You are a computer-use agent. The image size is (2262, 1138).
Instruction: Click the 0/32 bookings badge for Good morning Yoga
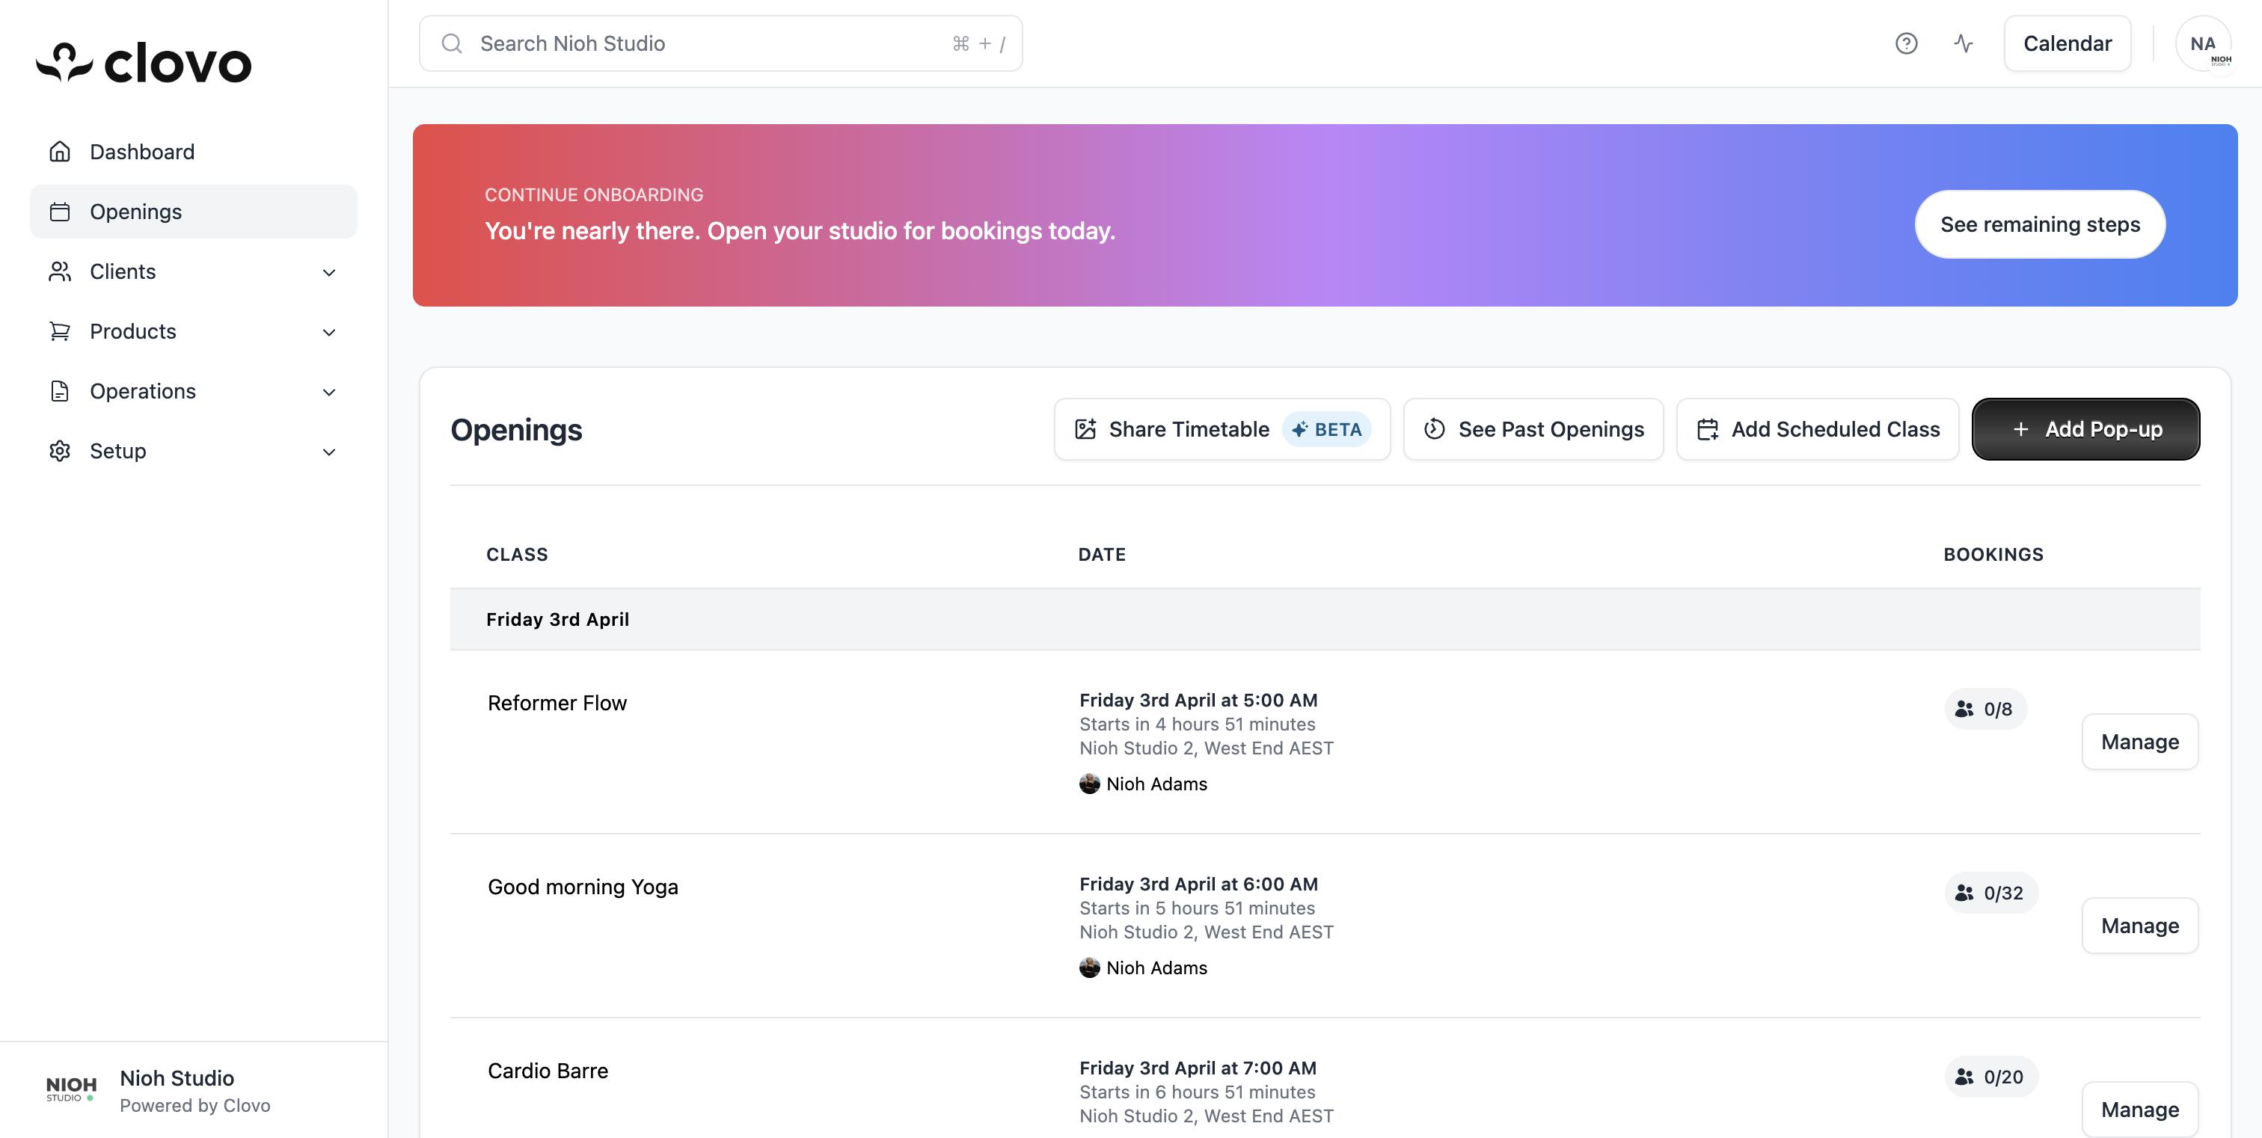pyautogui.click(x=1990, y=894)
